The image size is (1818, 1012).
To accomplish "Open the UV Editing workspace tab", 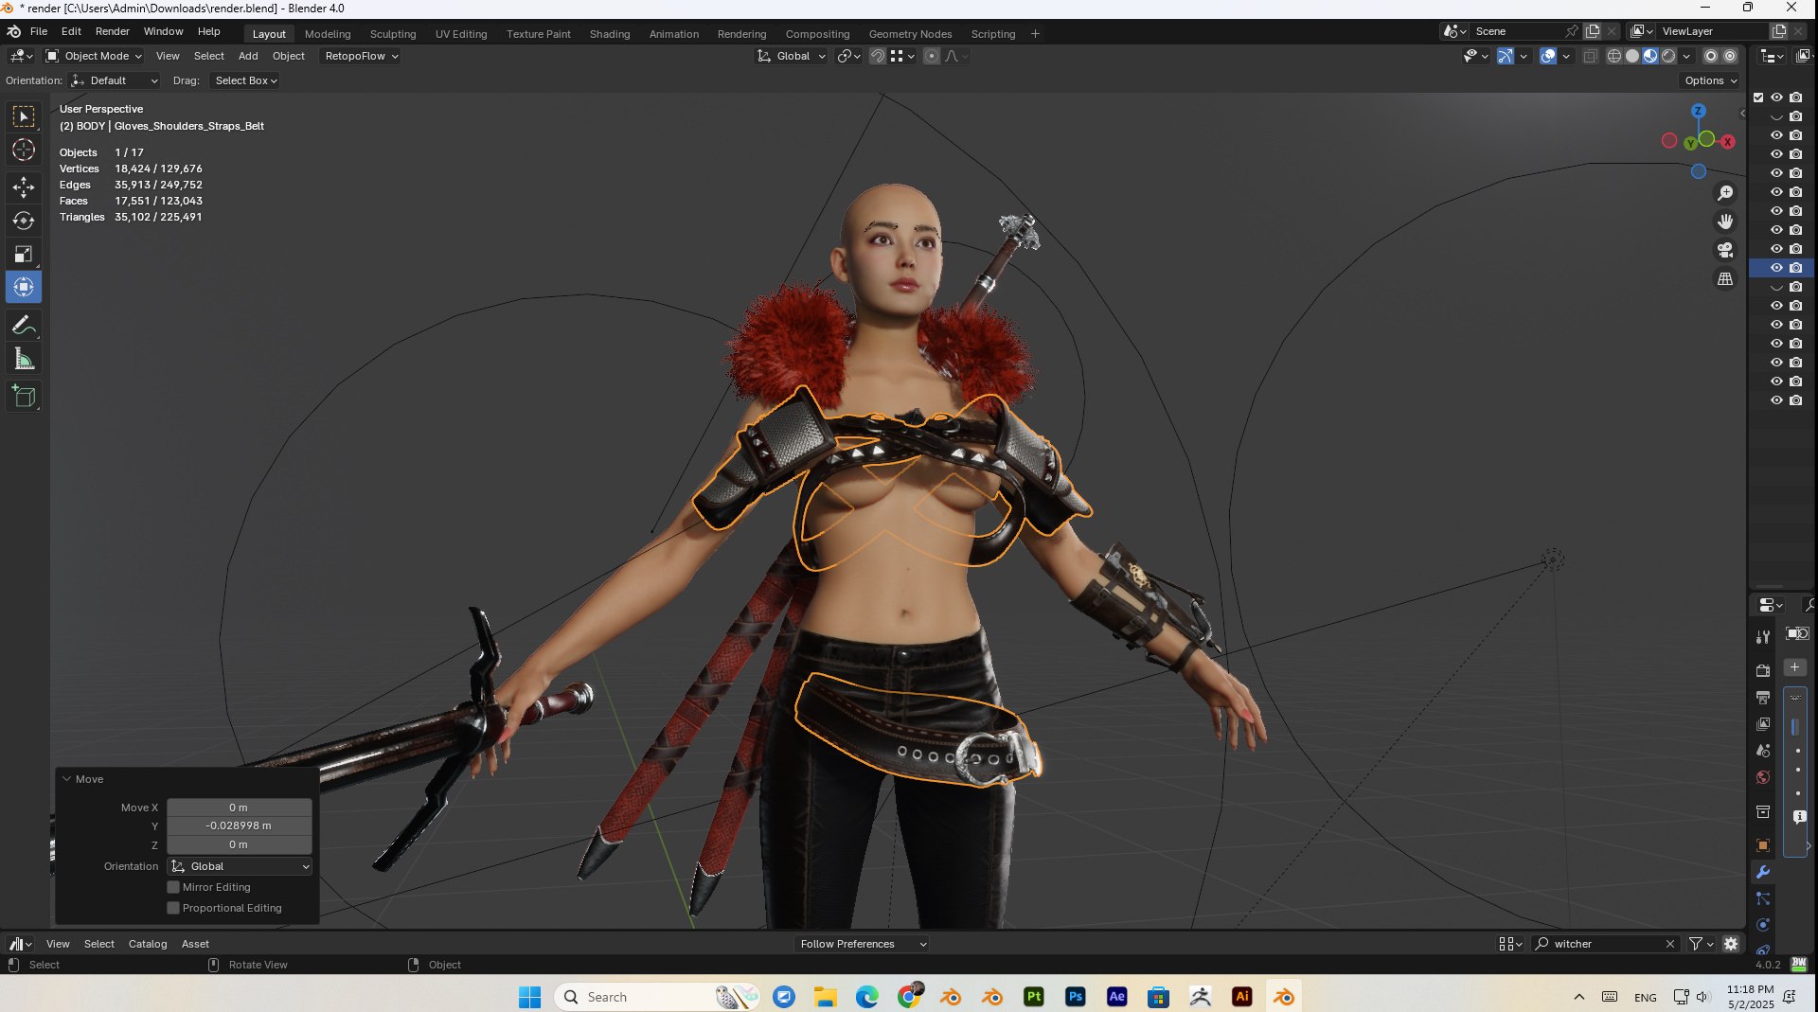I will [x=461, y=34].
